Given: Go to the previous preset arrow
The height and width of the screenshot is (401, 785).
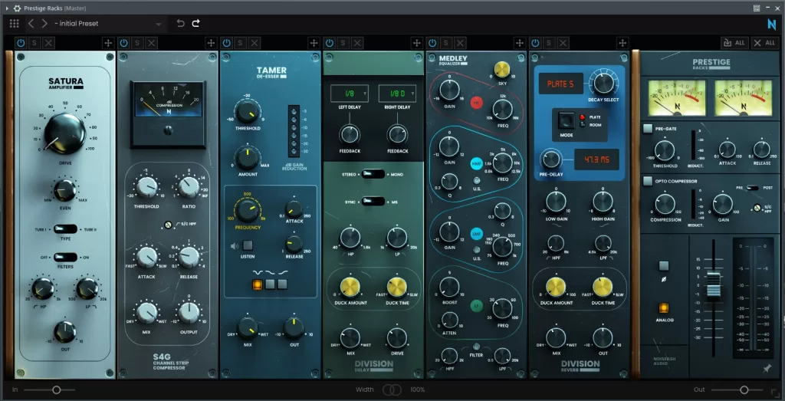Looking at the screenshot, I should [31, 24].
